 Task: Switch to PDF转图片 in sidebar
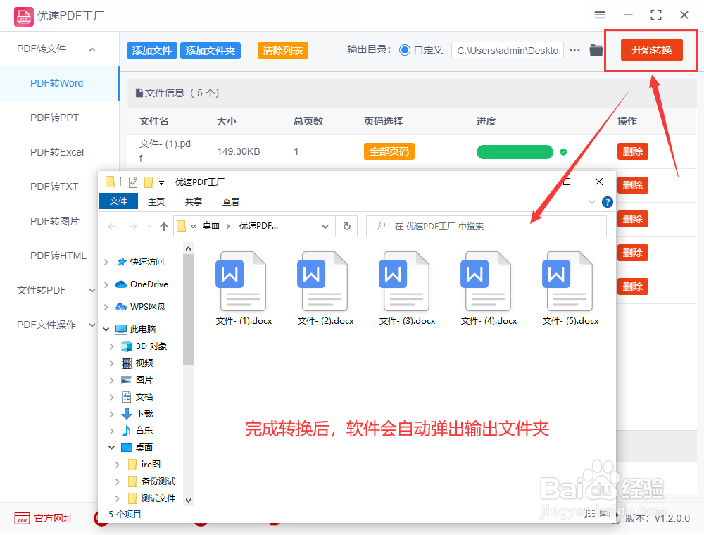tap(54, 221)
